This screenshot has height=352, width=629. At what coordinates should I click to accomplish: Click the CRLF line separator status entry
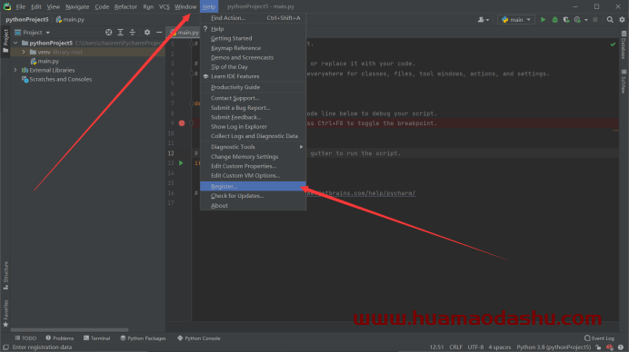(x=455, y=347)
